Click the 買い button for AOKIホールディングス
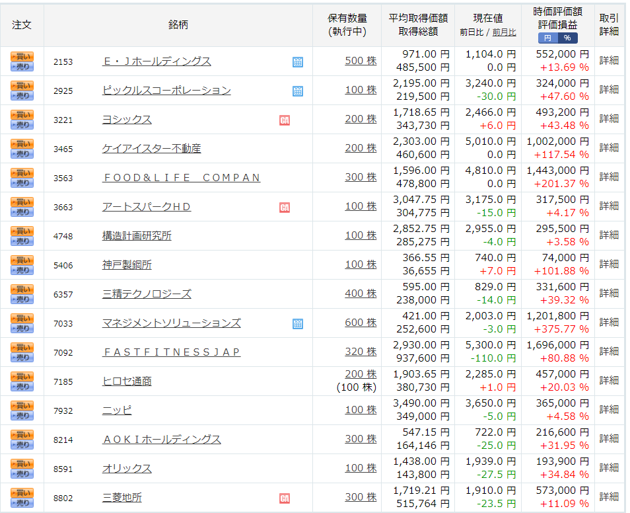 [x=22, y=434]
